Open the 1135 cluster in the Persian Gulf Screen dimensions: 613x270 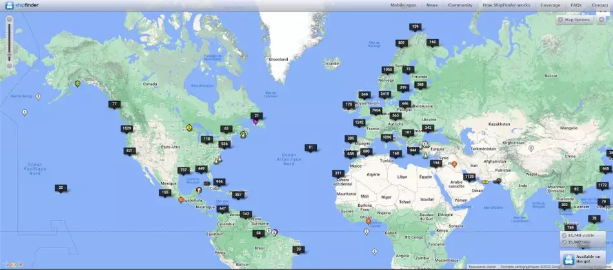pyautogui.click(x=469, y=177)
